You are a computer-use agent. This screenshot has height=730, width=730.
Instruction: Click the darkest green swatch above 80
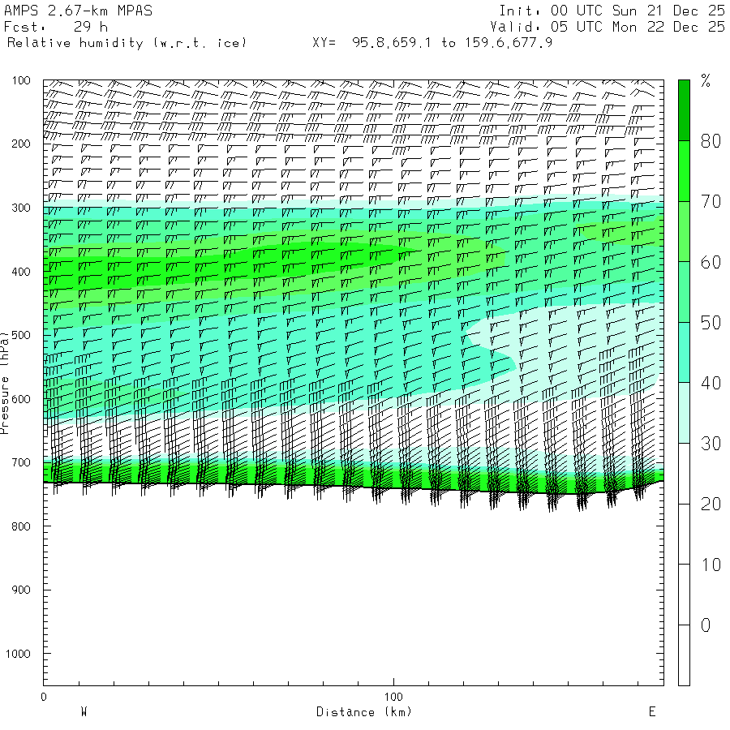(x=684, y=109)
